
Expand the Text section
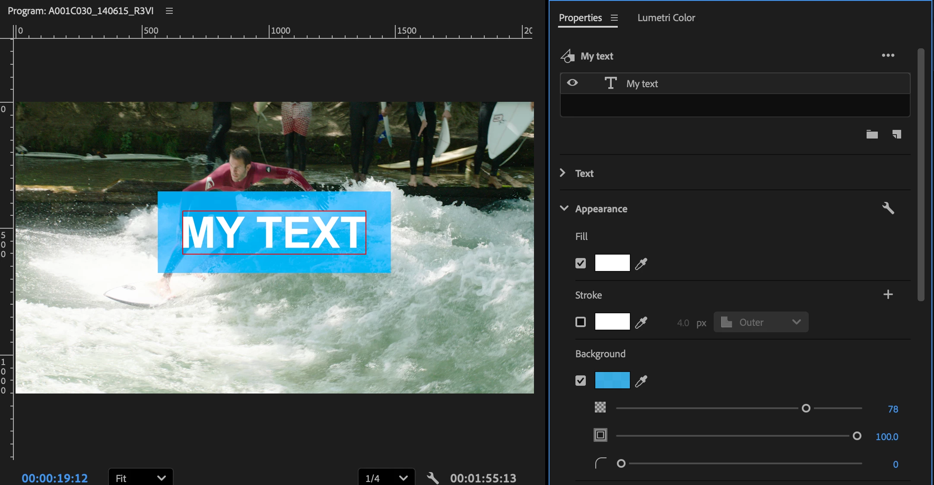(562, 173)
